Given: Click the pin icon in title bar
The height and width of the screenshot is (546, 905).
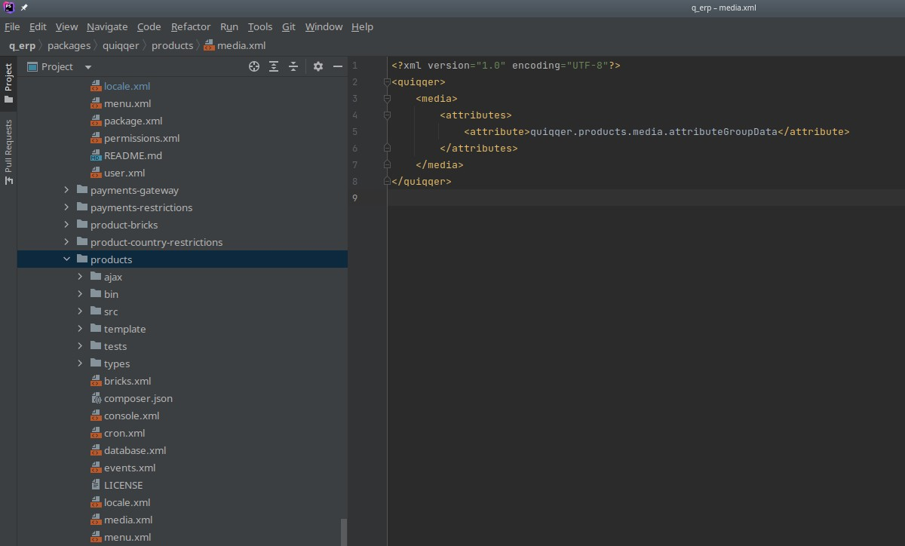Looking at the screenshot, I should click(24, 8).
